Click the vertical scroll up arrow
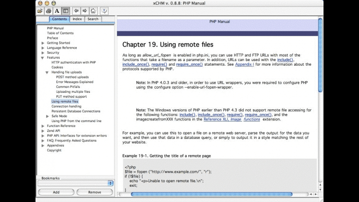 point(320,185)
